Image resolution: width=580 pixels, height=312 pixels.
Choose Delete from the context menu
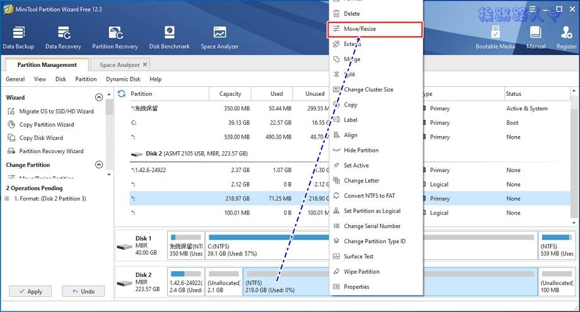pos(376,14)
